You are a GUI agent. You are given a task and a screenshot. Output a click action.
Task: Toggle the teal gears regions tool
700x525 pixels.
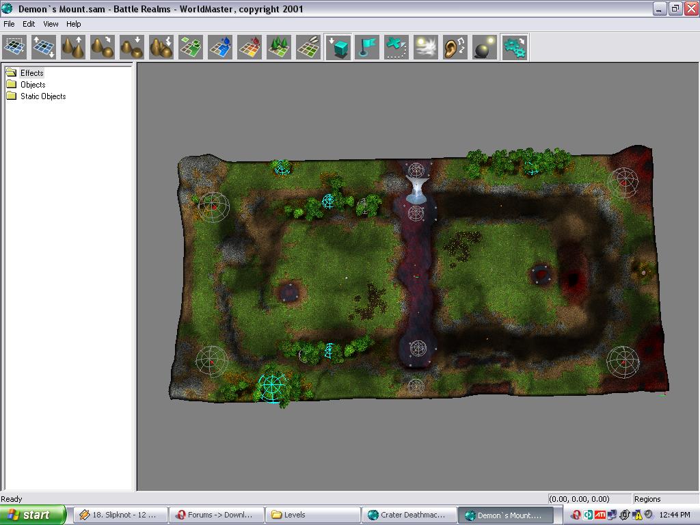(514, 48)
